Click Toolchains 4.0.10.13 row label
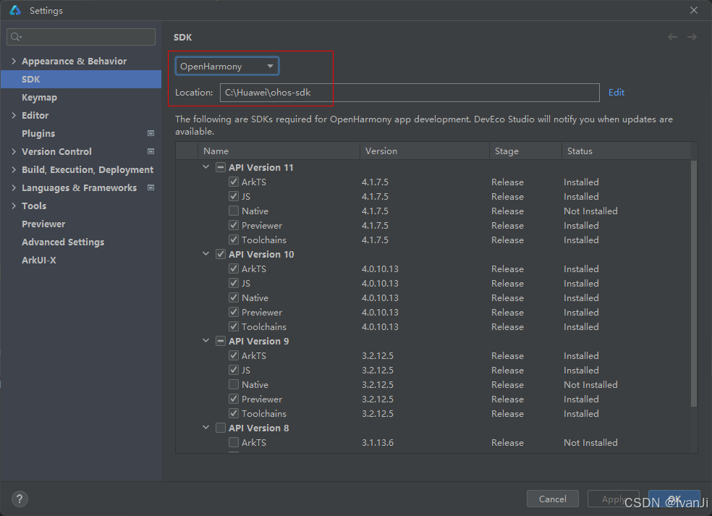Viewport: 712px width, 516px height. coord(264,327)
